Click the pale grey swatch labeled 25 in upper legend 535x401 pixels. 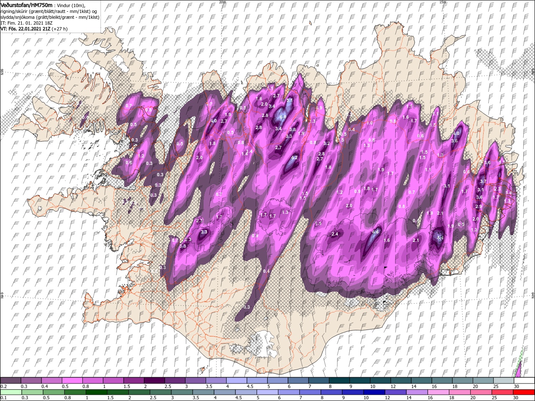[x=503, y=381]
